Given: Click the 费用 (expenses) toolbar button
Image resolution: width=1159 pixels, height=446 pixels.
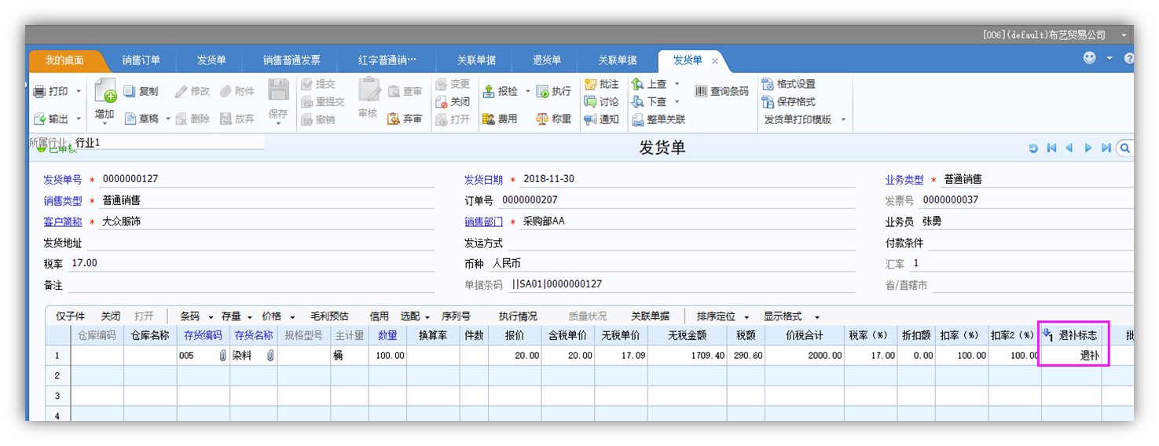Looking at the screenshot, I should tap(500, 119).
